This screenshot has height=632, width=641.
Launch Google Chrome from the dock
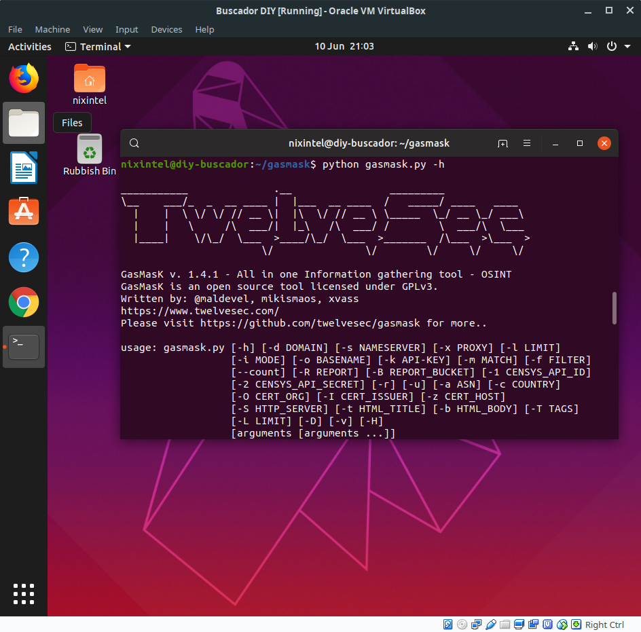tap(24, 302)
